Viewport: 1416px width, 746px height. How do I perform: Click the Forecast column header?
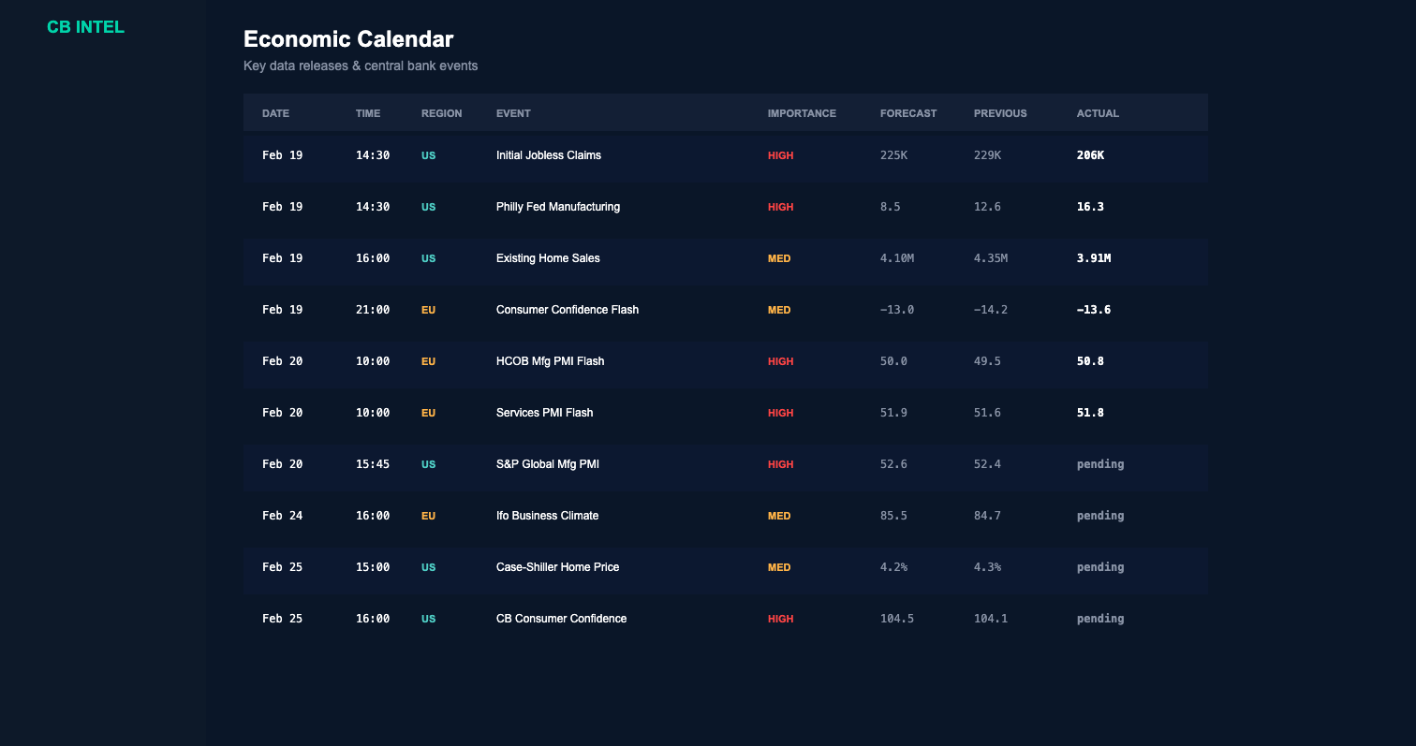[x=907, y=113]
